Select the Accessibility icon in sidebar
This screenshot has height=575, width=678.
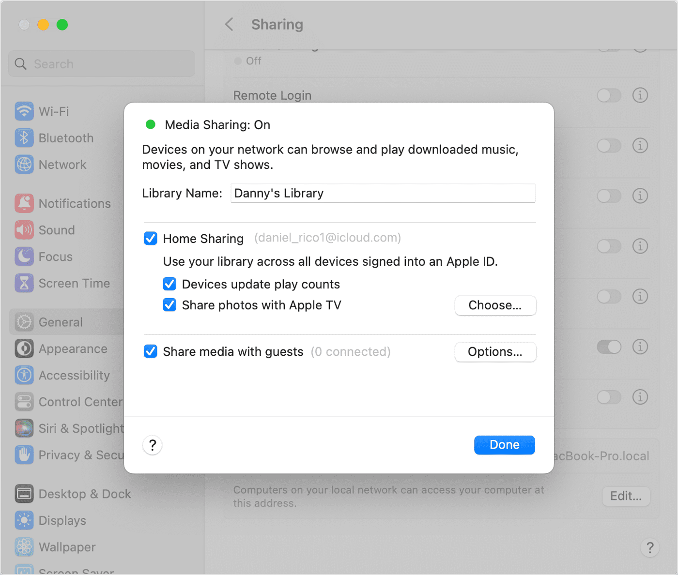pyautogui.click(x=24, y=375)
